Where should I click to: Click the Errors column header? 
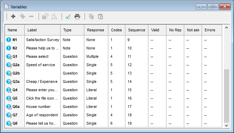(212, 30)
